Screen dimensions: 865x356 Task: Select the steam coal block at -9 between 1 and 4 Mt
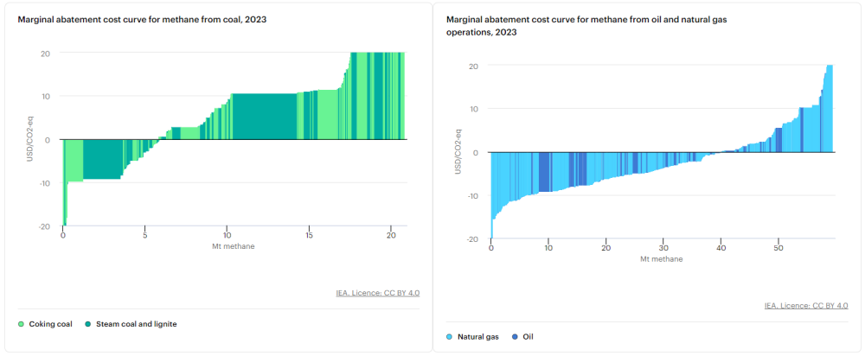[101, 159]
